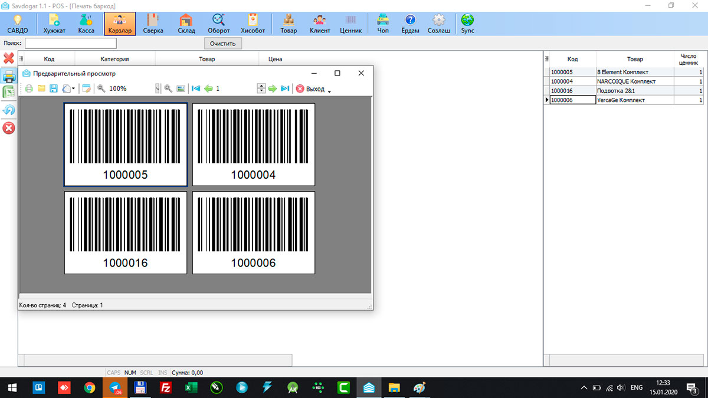Open the САВДО sales module
Screen dimensions: 708x398
pos(18,24)
